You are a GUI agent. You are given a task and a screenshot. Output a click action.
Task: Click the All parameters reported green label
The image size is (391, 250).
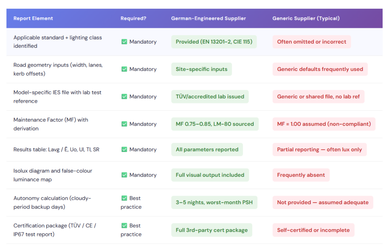tap(207, 149)
